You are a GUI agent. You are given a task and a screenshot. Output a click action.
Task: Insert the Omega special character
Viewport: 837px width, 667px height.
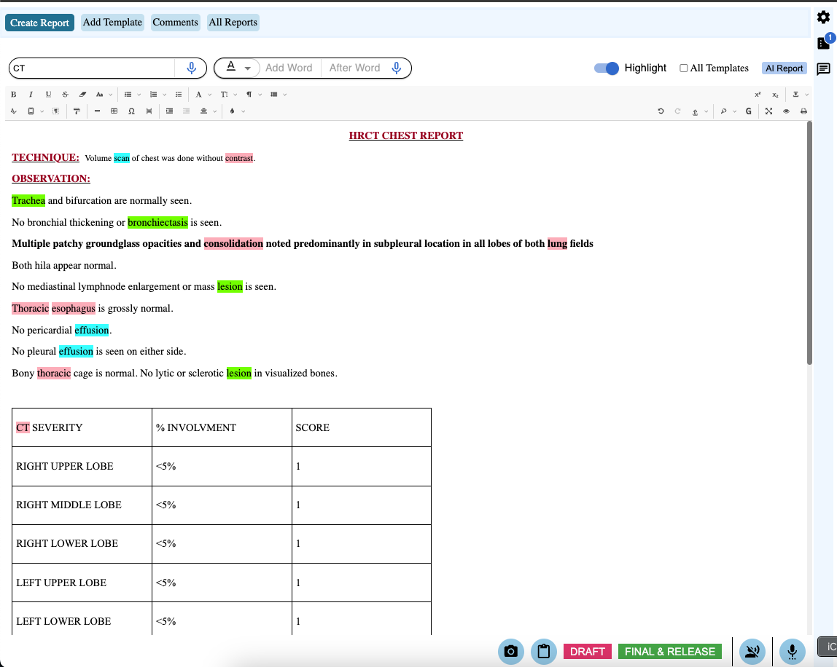pos(132,111)
